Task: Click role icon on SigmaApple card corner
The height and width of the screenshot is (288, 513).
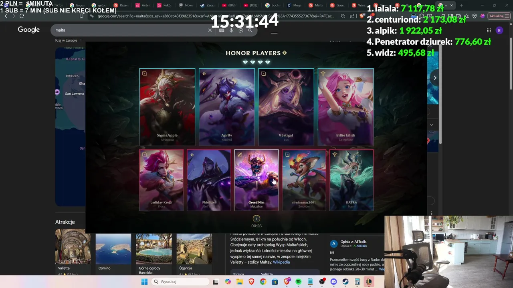Action: point(144,74)
